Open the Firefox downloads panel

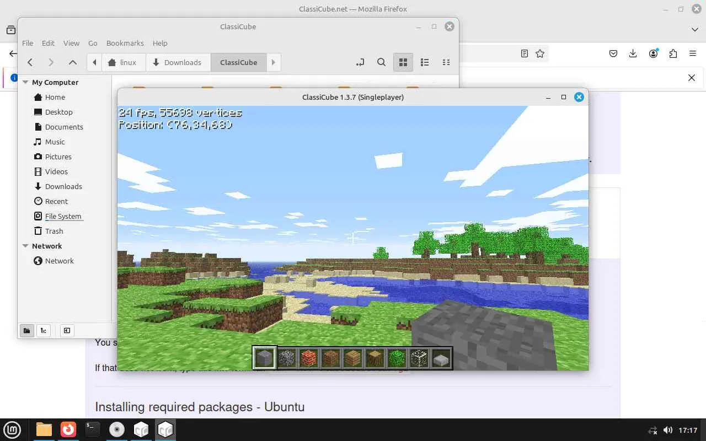click(633, 53)
